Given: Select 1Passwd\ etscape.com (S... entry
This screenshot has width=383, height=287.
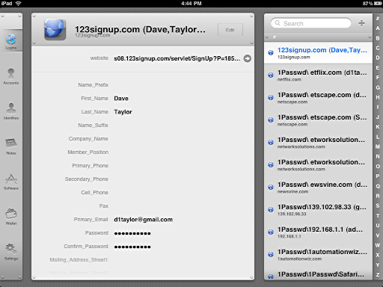Looking at the screenshot, I should point(318,120).
